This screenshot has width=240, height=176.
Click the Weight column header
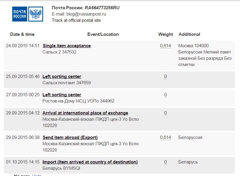coord(165,34)
